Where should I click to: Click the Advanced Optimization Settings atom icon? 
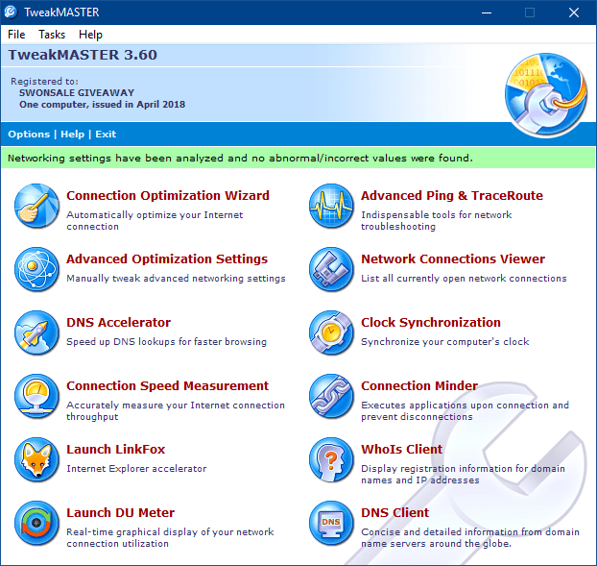[36, 269]
